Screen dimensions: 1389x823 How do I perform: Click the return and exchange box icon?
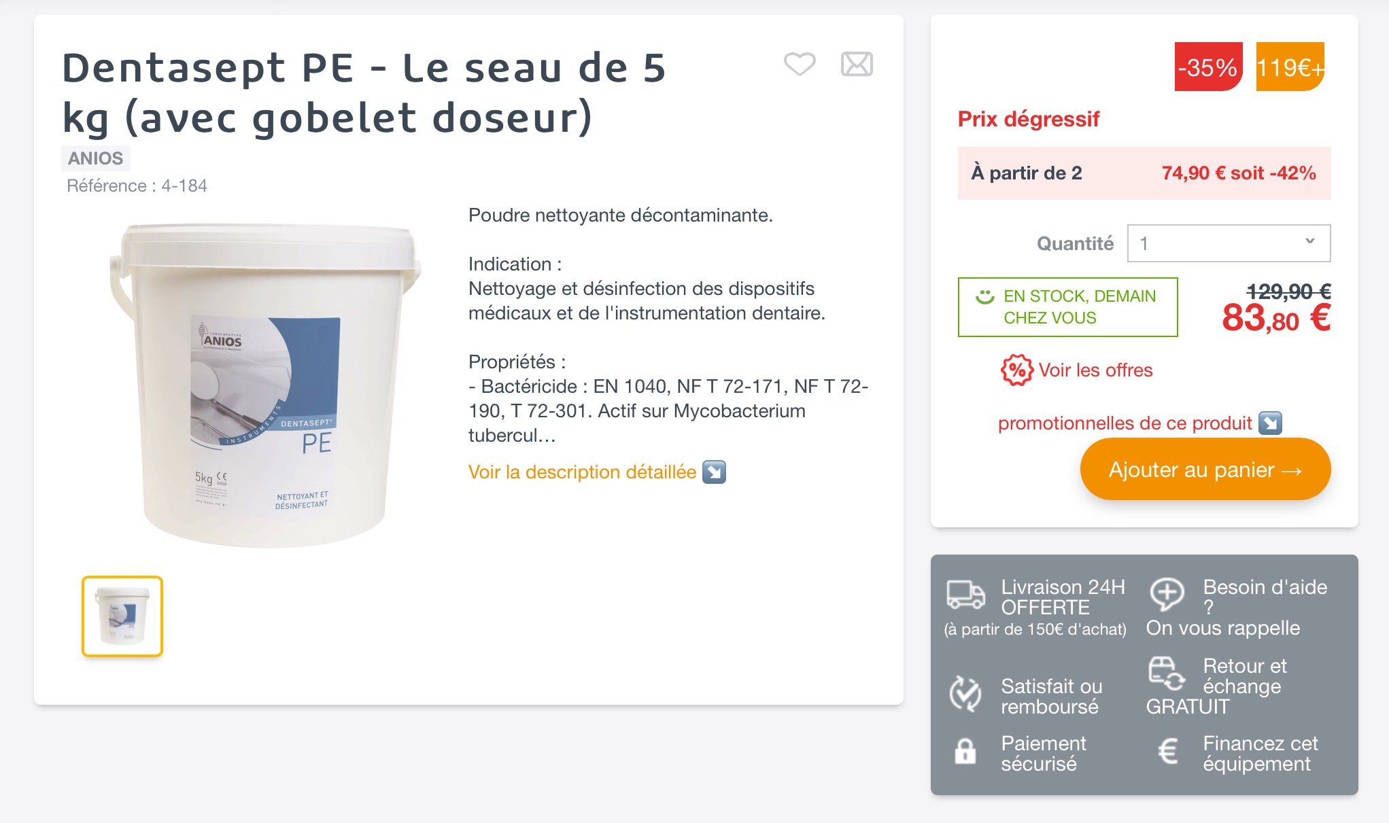pos(1166,673)
